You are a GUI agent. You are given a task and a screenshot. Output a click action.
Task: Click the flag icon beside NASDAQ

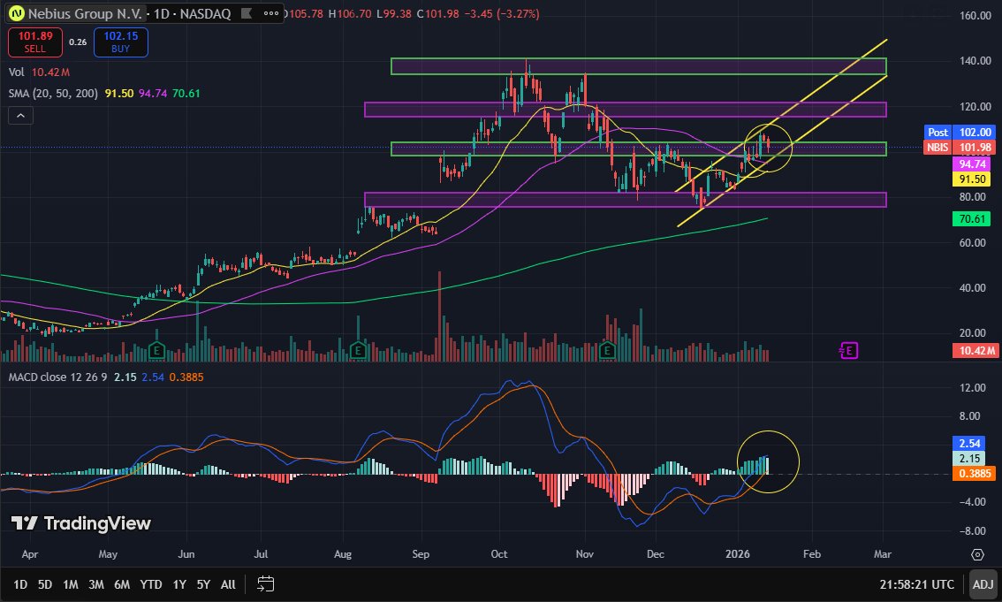click(x=246, y=13)
